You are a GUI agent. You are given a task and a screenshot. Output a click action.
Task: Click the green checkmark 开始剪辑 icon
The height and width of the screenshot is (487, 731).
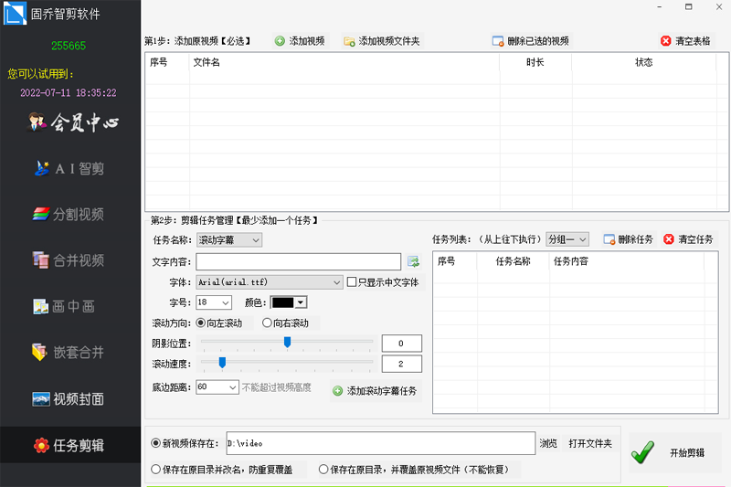(x=642, y=452)
